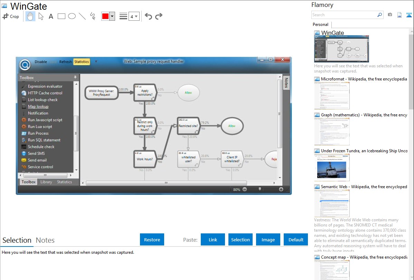Image resolution: width=414 pixels, height=280 pixels.
Task: Open the line width 4 dropdown
Action: [x=134, y=16]
